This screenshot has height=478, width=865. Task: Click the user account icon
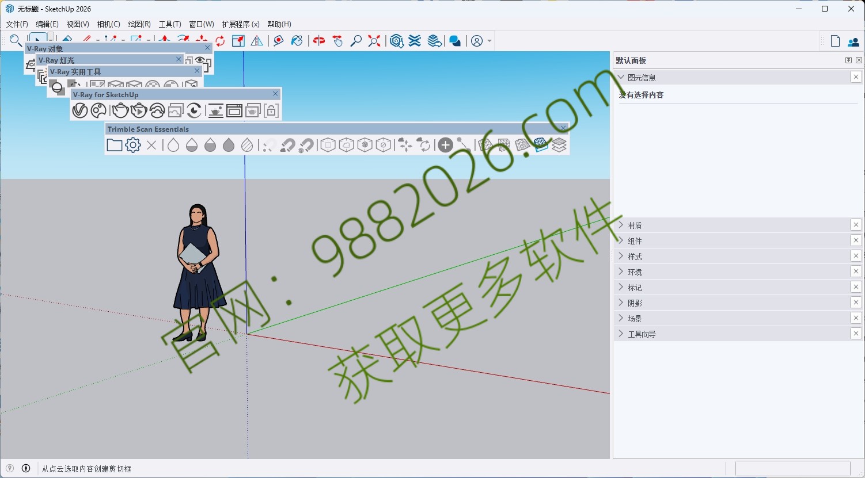click(x=477, y=41)
